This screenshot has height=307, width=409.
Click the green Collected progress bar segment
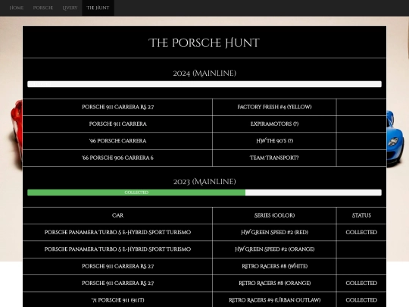pyautogui.click(x=136, y=193)
